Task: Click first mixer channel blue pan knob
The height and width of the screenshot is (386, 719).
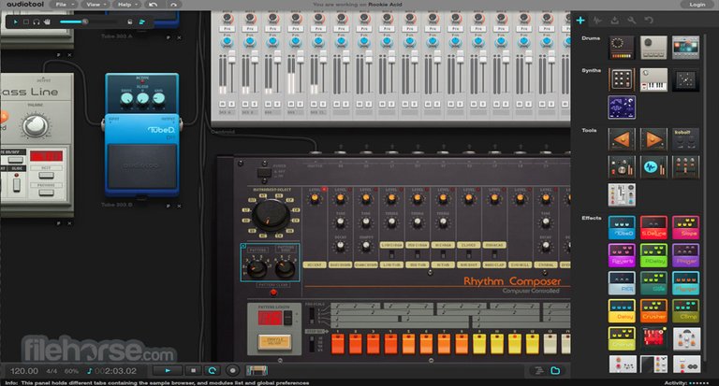Action: pos(227,42)
